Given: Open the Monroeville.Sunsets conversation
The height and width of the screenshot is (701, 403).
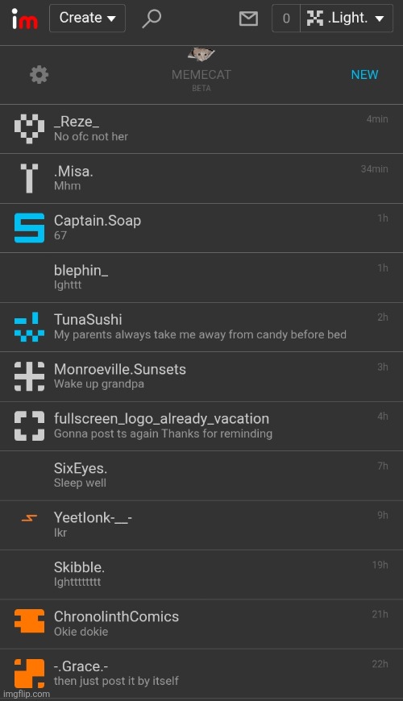Looking at the screenshot, I should pos(201,376).
